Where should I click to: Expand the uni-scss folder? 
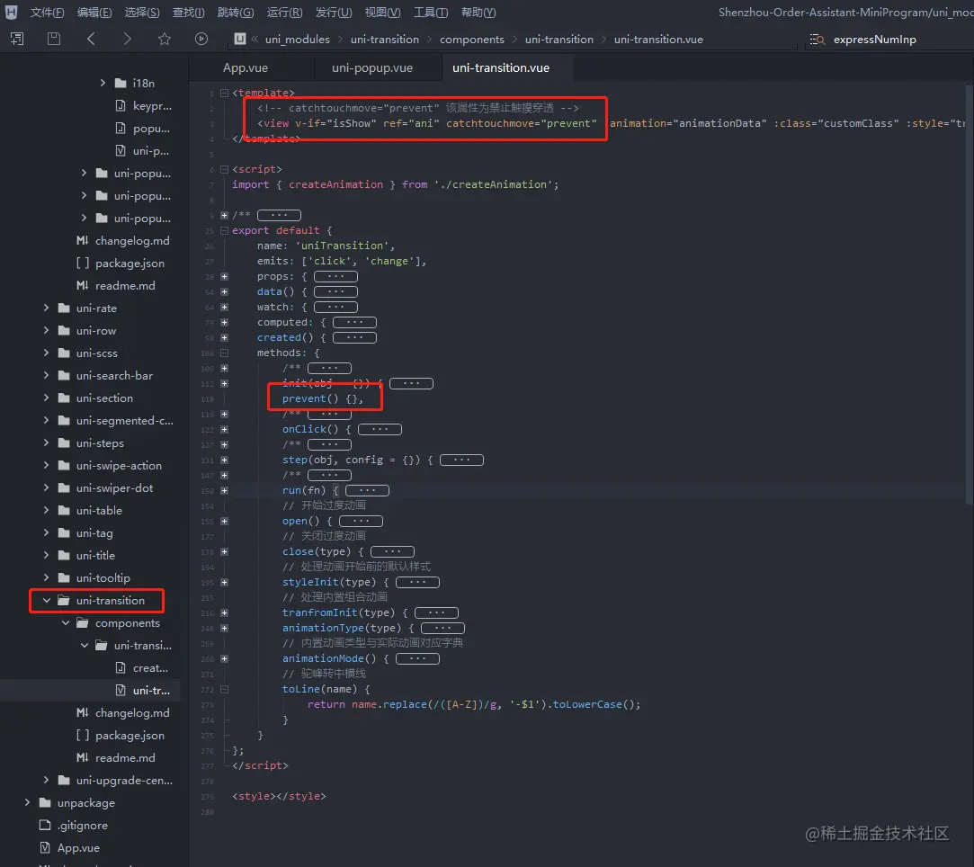coord(46,353)
